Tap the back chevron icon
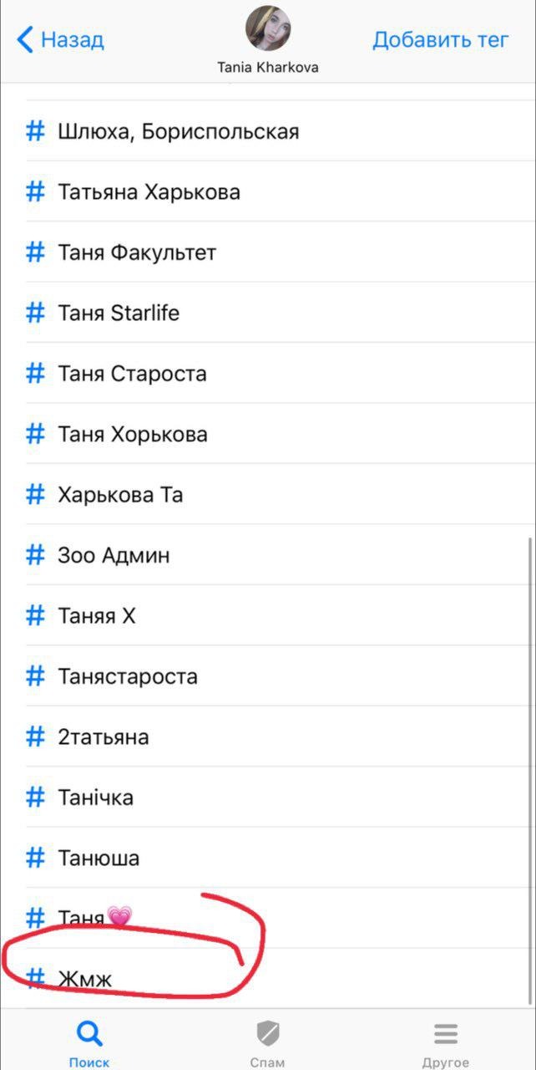Screen dimensions: 536x1070 pyautogui.click(x=25, y=39)
